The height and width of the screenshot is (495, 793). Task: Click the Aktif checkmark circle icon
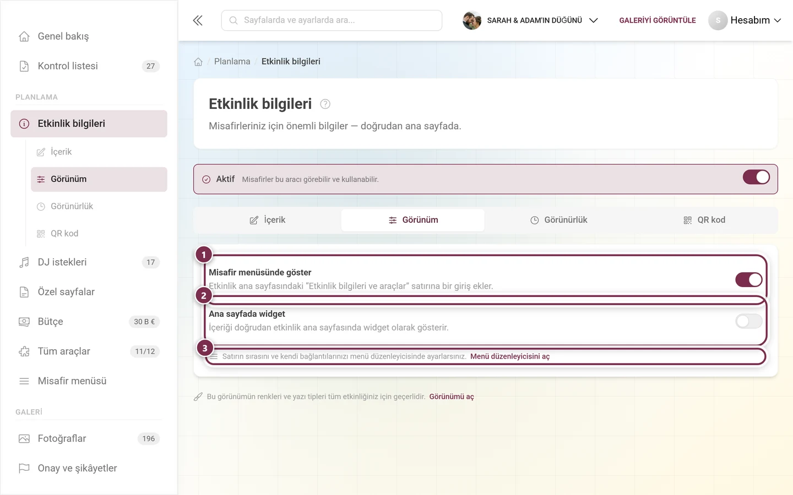(x=207, y=179)
